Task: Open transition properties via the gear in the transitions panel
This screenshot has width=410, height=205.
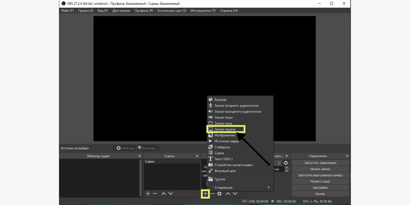Action: [x=286, y=163]
